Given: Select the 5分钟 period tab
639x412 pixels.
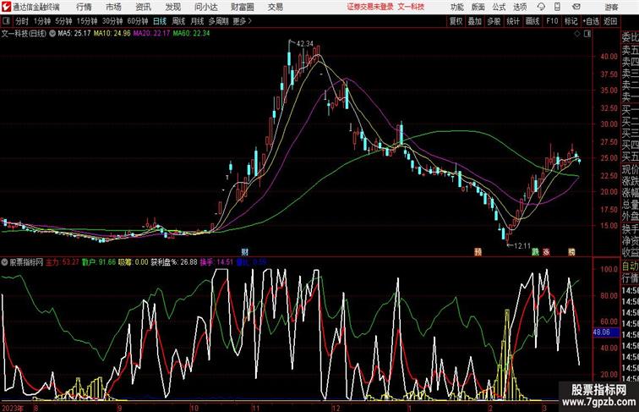Looking at the screenshot, I should point(63,21).
